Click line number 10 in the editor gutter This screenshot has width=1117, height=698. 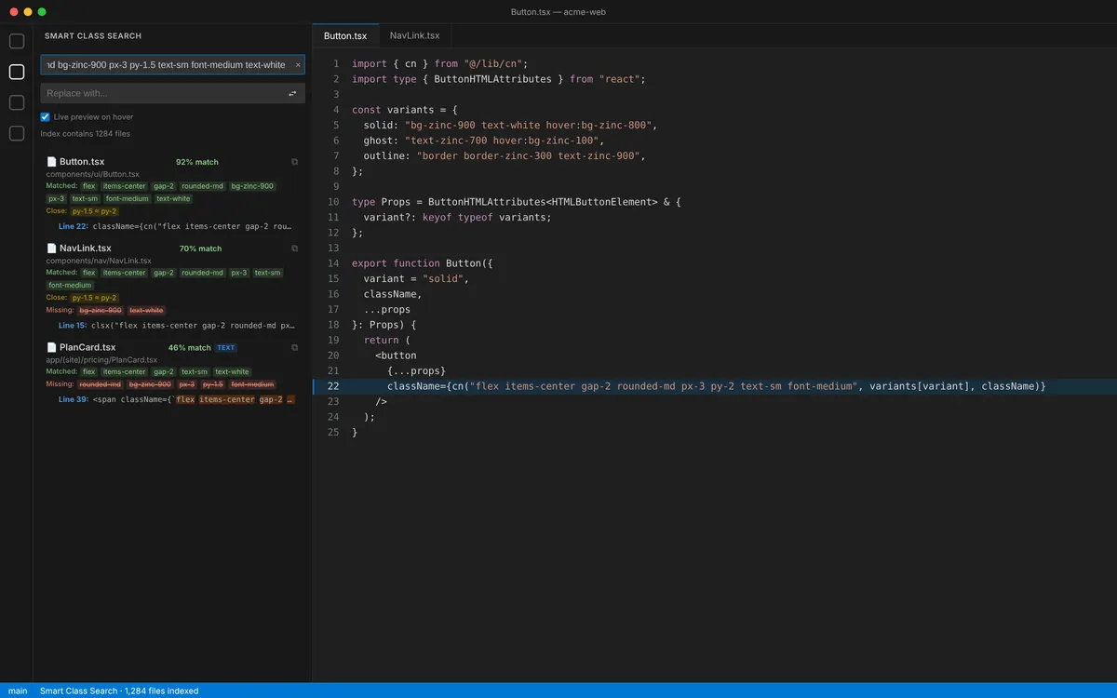pos(333,202)
